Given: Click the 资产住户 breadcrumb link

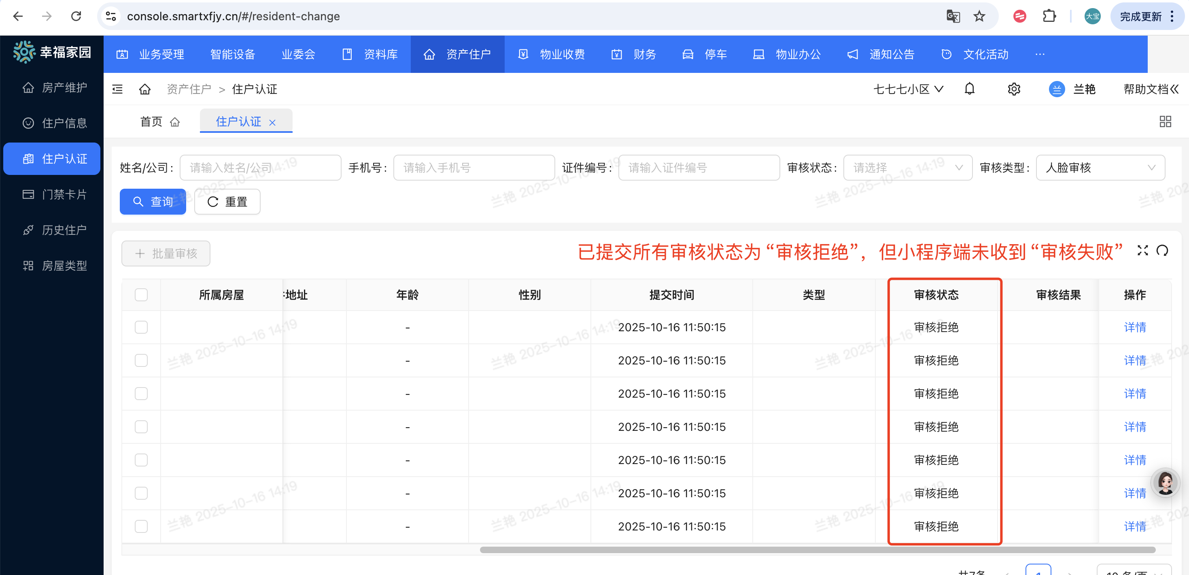Looking at the screenshot, I should coord(189,89).
